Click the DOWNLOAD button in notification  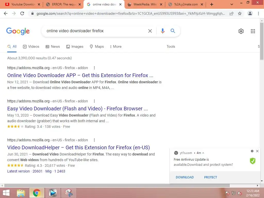185,177
